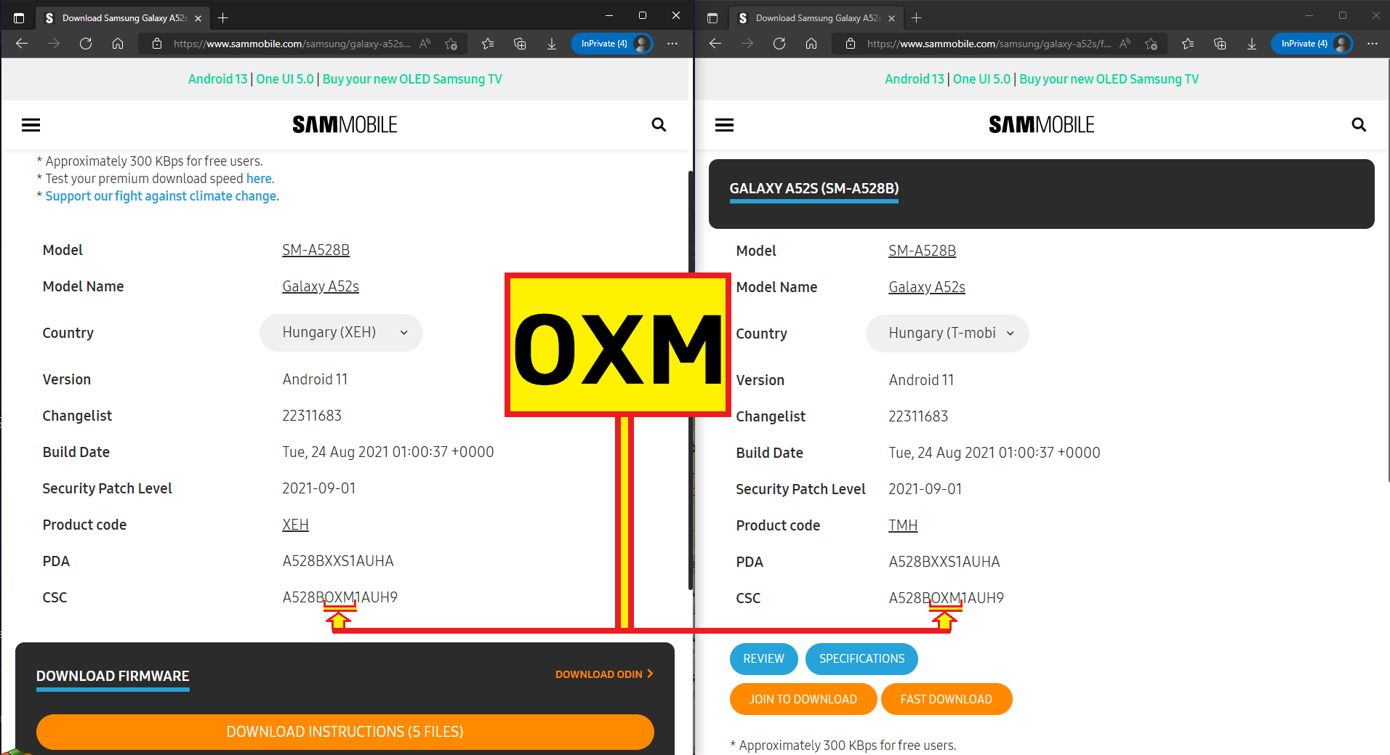Click the REVIEW button
Viewport: 1390px width, 755px height.
pos(763,659)
